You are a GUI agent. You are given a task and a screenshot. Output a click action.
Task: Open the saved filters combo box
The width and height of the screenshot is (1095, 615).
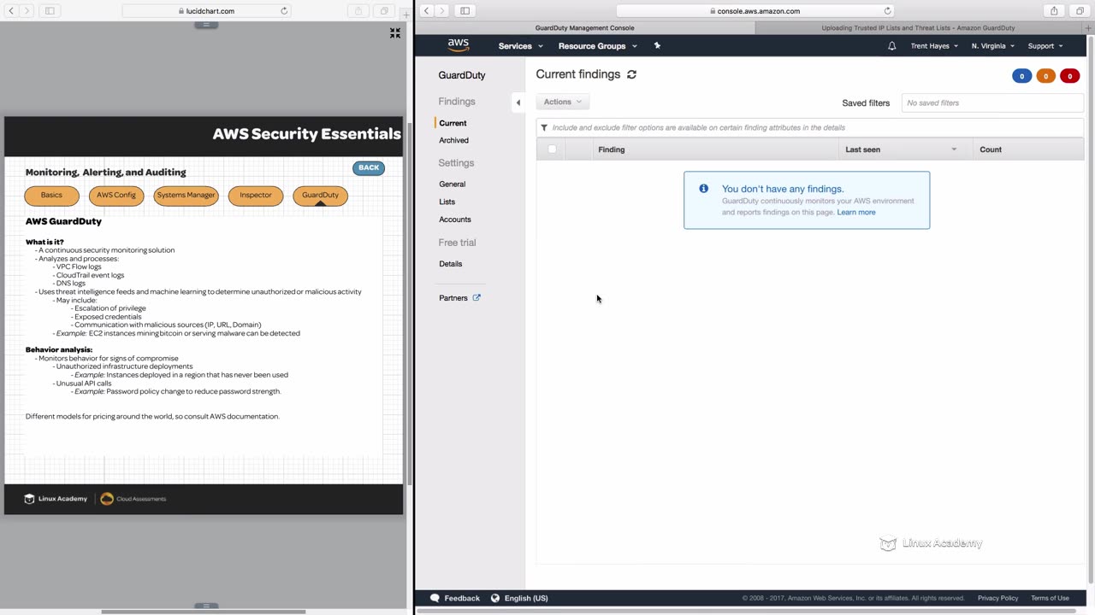[992, 102]
